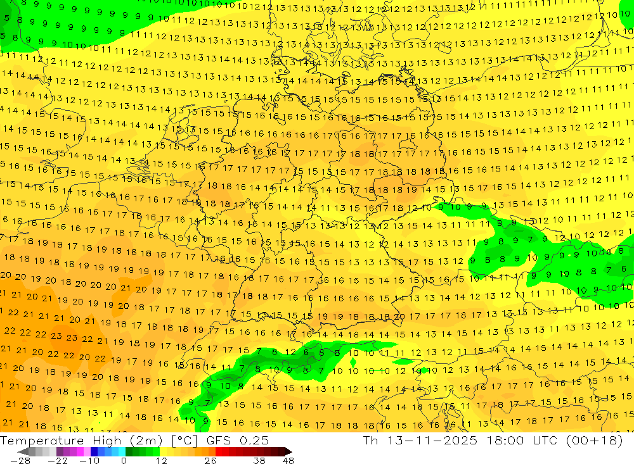Viewport: 634px width, 464px height.
Task: Click the '13-11-2025' forecast date
Action: coord(432,440)
